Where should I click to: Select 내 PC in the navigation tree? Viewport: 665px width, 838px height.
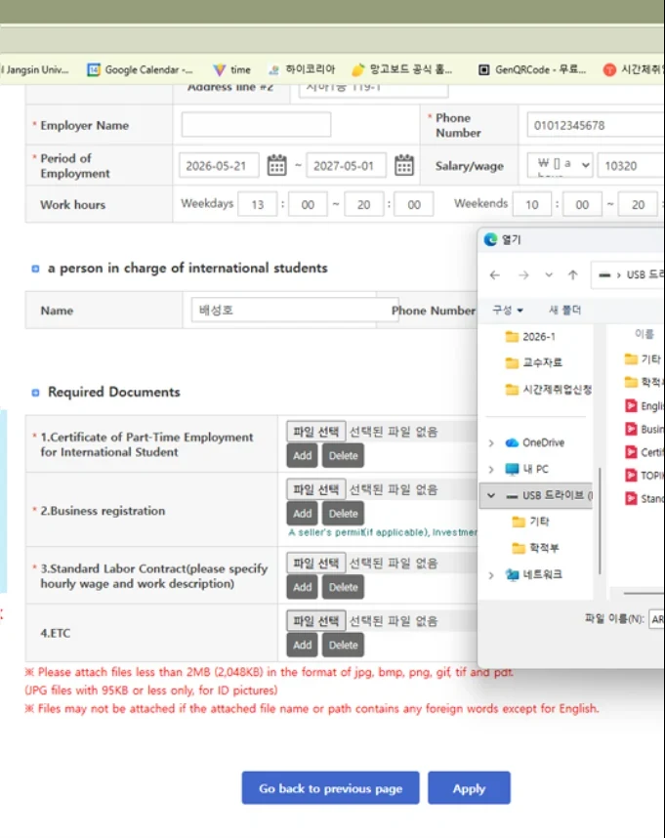[527, 469]
